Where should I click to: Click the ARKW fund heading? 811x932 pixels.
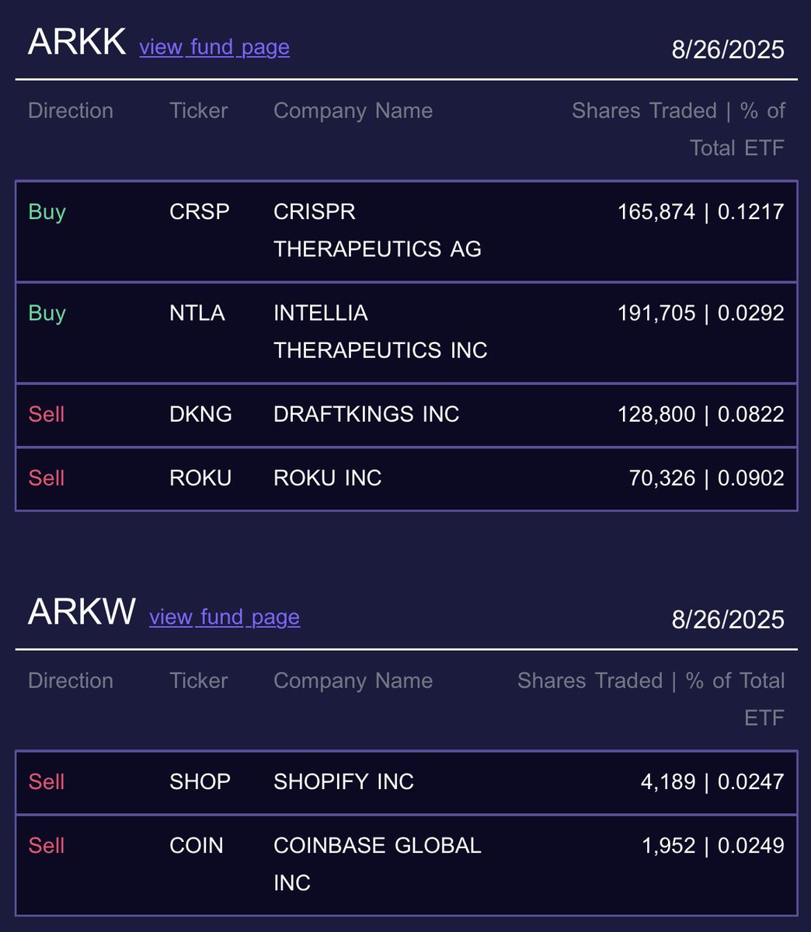pyautogui.click(x=82, y=611)
